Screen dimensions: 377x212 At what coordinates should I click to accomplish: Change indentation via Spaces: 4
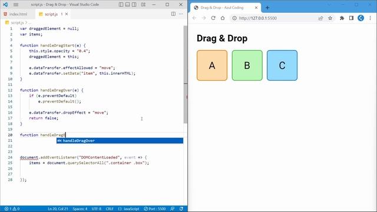pyautogui.click(x=80, y=209)
